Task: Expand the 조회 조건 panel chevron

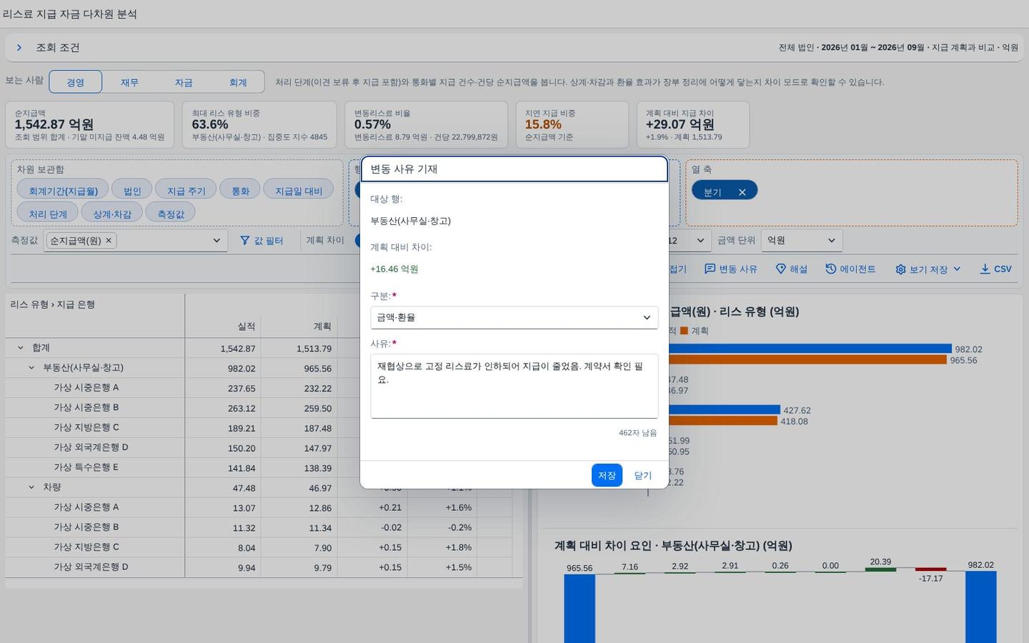Action: [19, 48]
